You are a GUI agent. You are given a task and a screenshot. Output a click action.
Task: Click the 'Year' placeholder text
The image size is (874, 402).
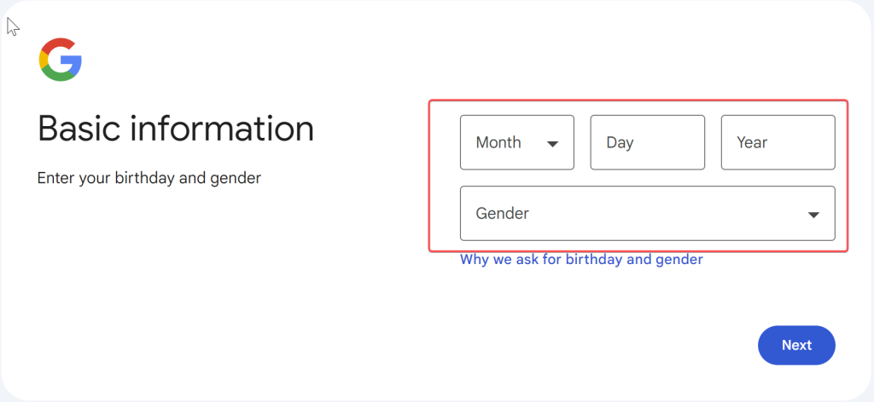tap(752, 142)
